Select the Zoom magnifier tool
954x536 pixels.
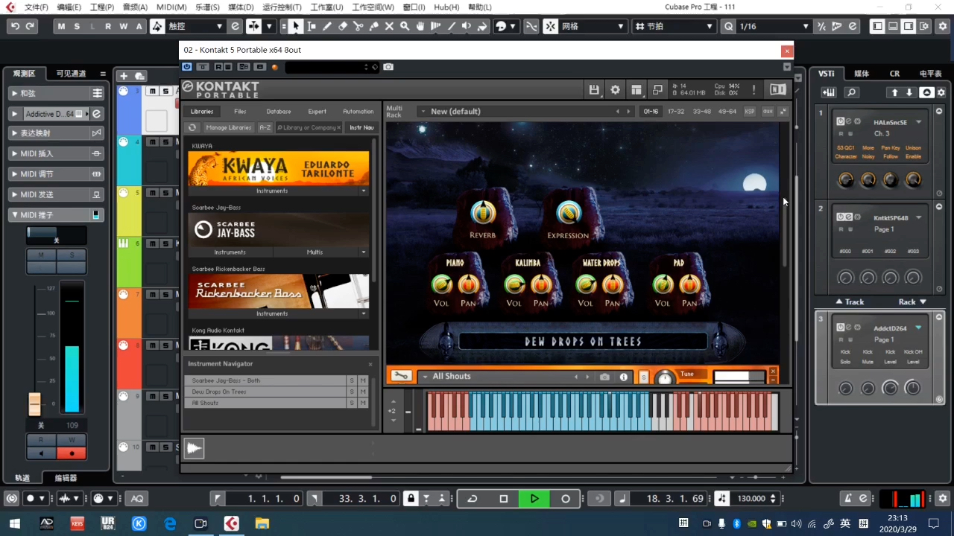405,26
